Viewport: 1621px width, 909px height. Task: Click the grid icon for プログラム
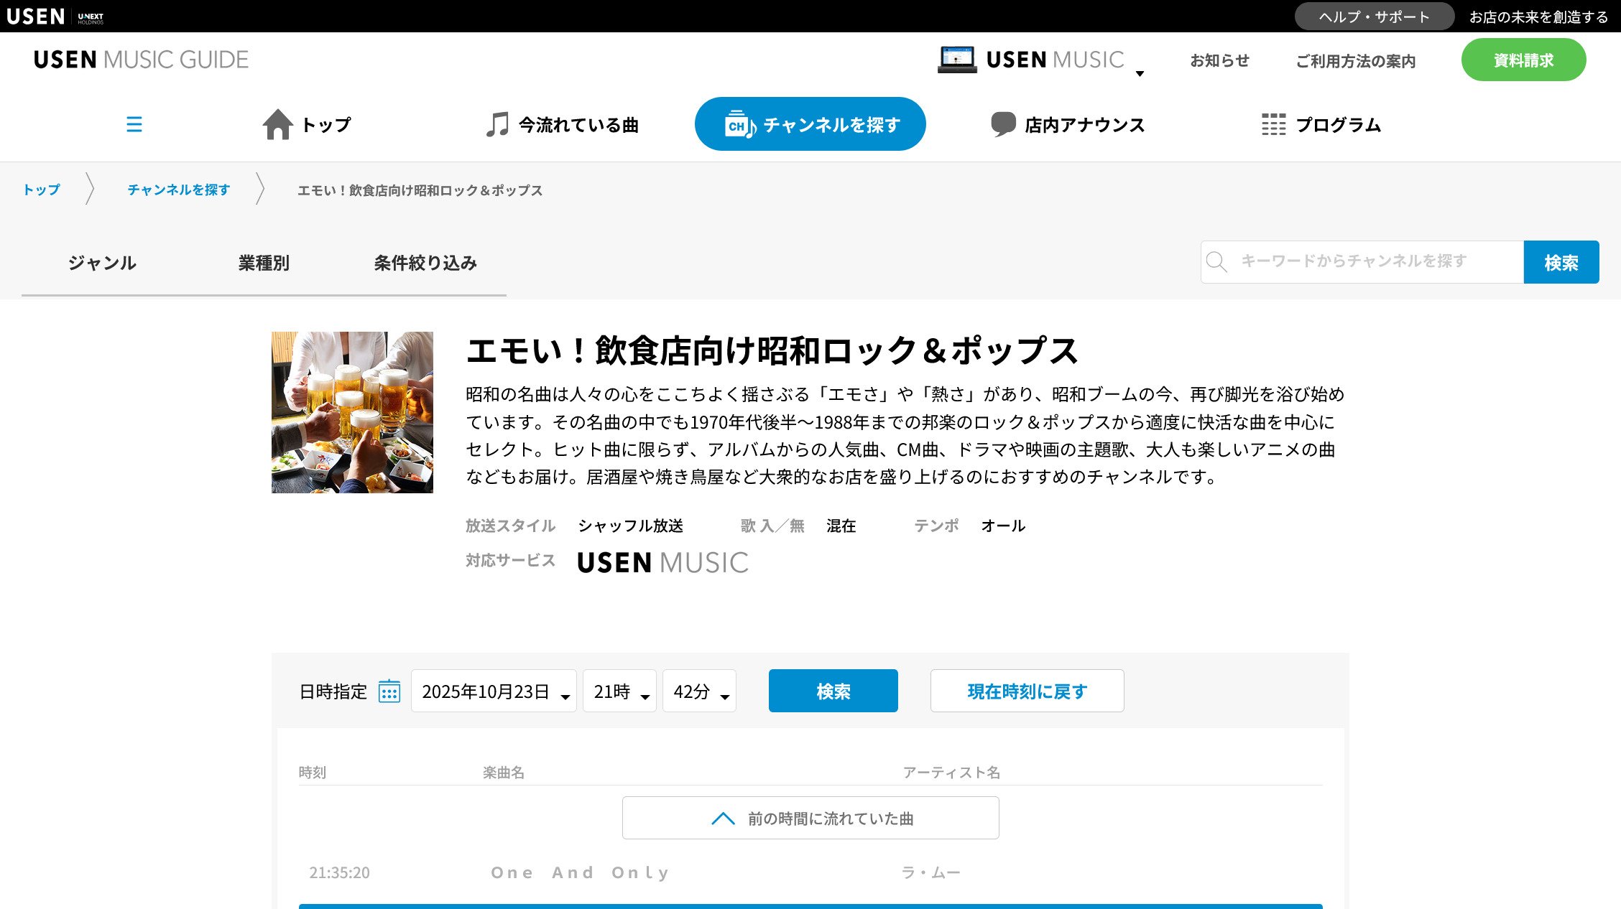(x=1273, y=124)
